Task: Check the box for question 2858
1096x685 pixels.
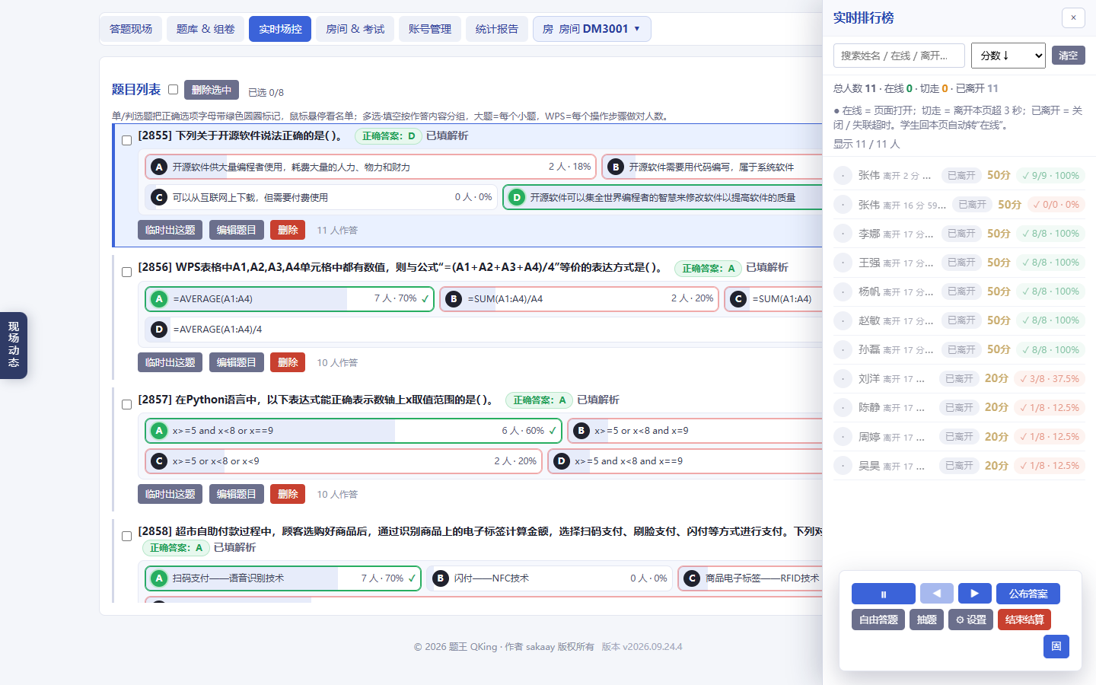Action: [x=127, y=536]
